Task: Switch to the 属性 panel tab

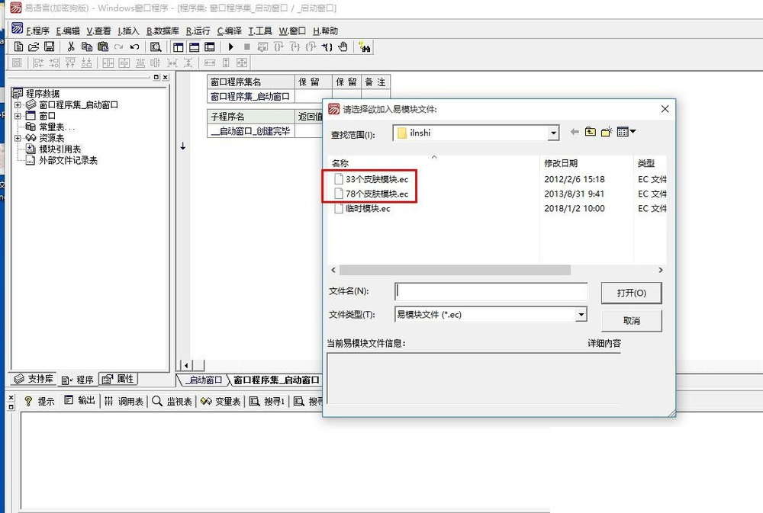Action: tap(118, 379)
